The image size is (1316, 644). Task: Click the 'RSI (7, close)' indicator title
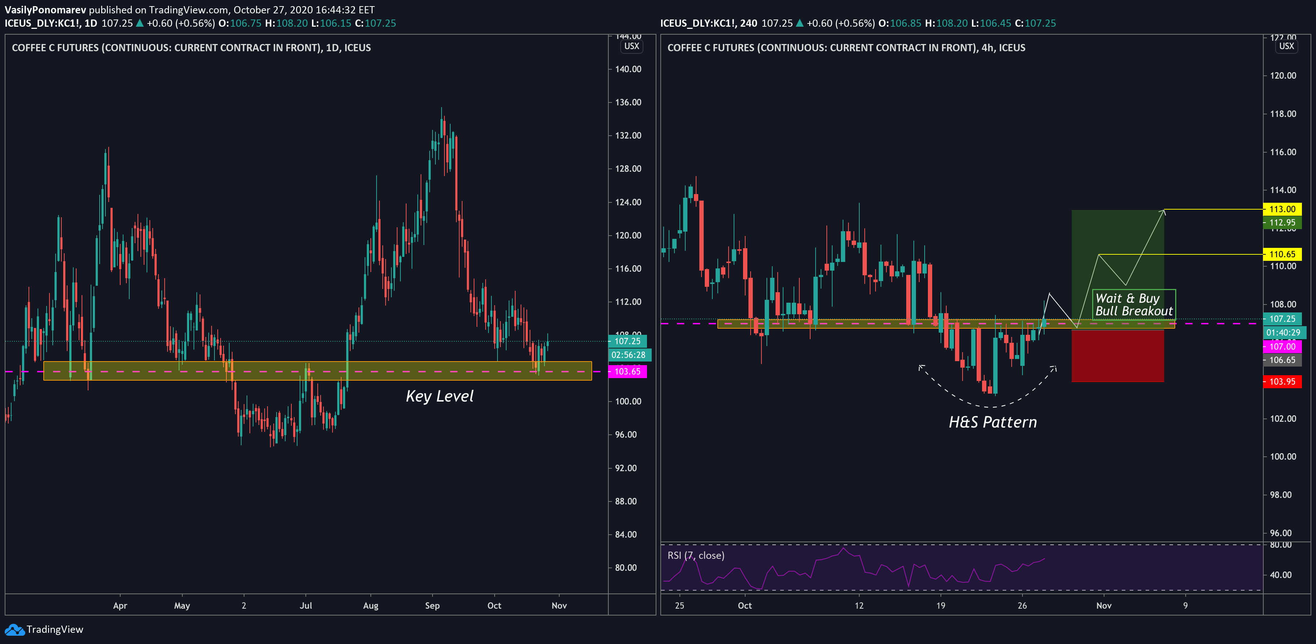click(696, 556)
